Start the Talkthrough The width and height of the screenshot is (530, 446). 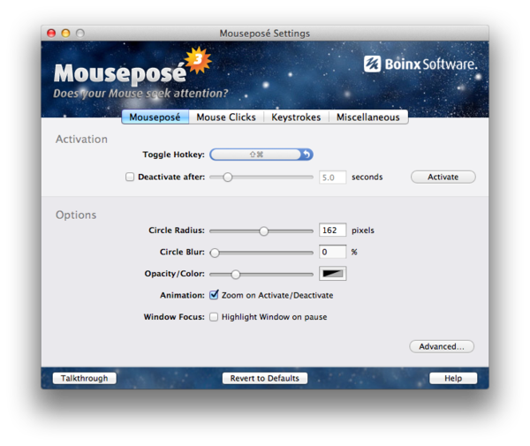click(x=85, y=378)
